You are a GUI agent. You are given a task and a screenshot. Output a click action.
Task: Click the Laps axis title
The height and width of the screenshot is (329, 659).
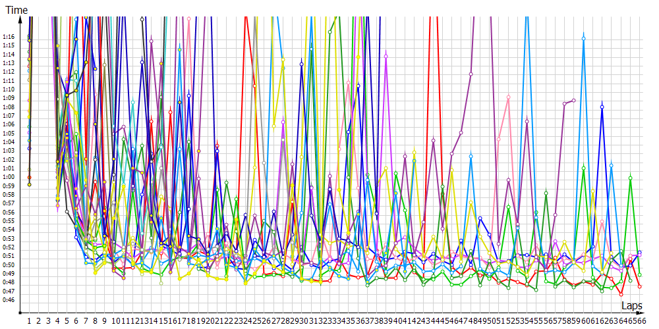click(631, 306)
